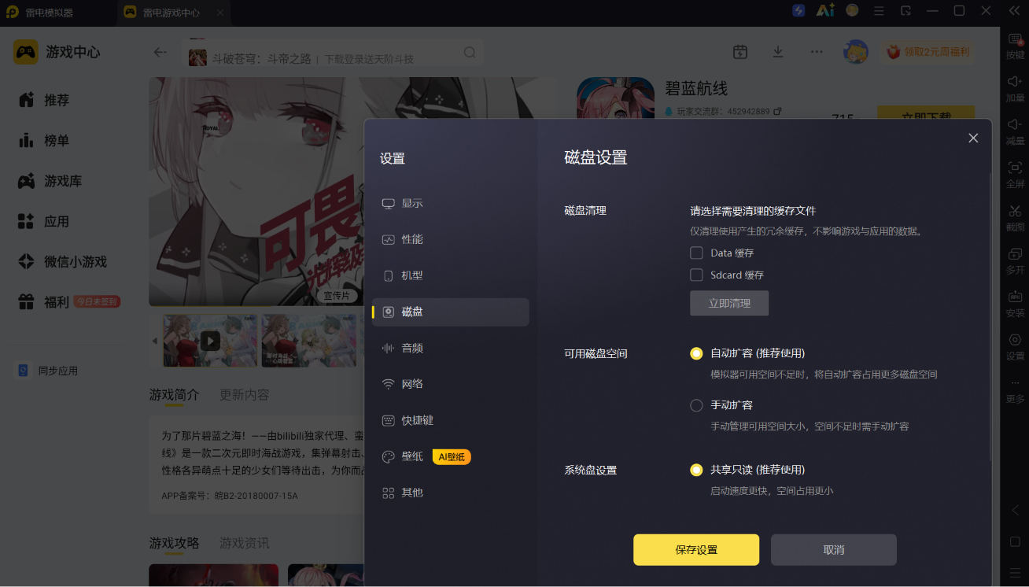1029x587 pixels.
Task: Go to 榜单 in game center sidebar
Action: pos(44,140)
